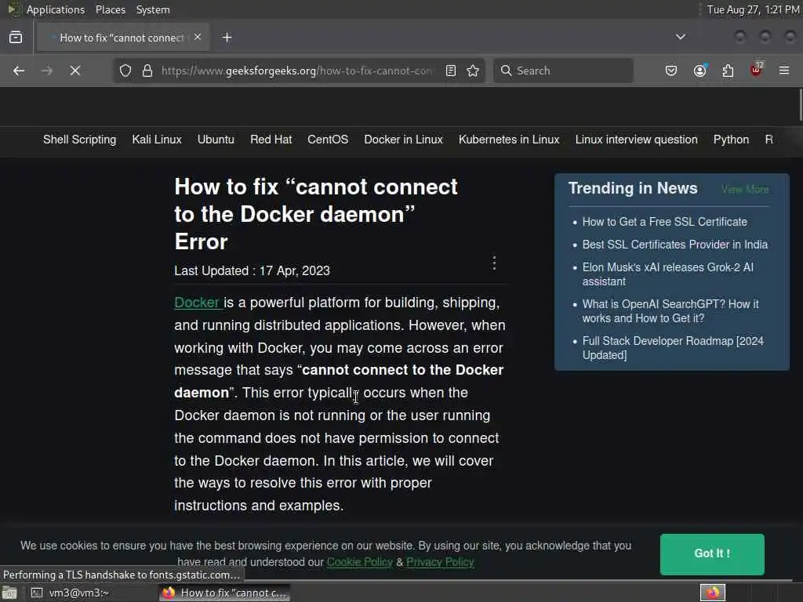The width and height of the screenshot is (803, 602).
Task: Open the Red Hat category
Action: click(x=271, y=140)
